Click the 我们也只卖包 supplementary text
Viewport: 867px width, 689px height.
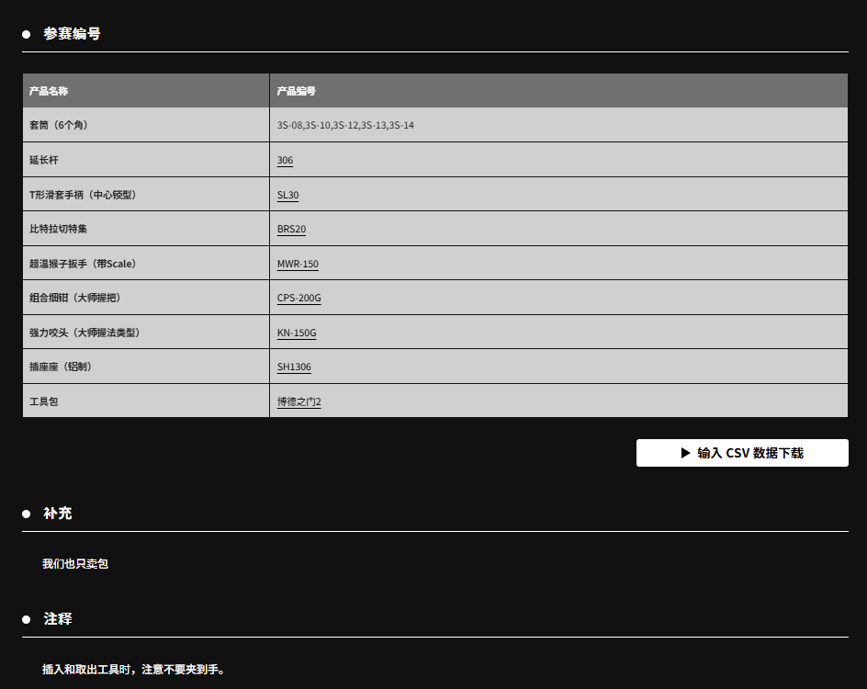75,564
